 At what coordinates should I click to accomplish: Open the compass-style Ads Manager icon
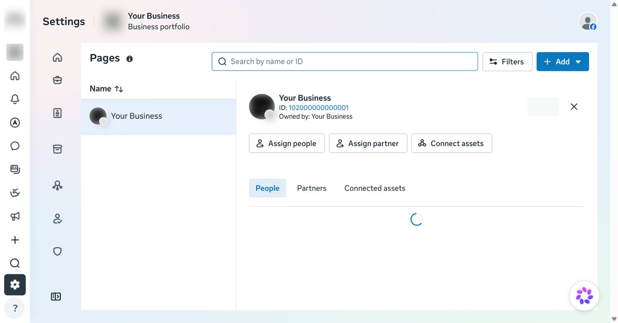[15, 123]
